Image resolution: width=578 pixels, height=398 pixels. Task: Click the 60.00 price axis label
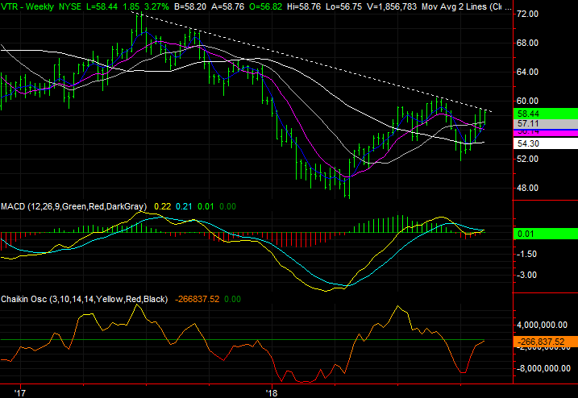[x=527, y=101]
